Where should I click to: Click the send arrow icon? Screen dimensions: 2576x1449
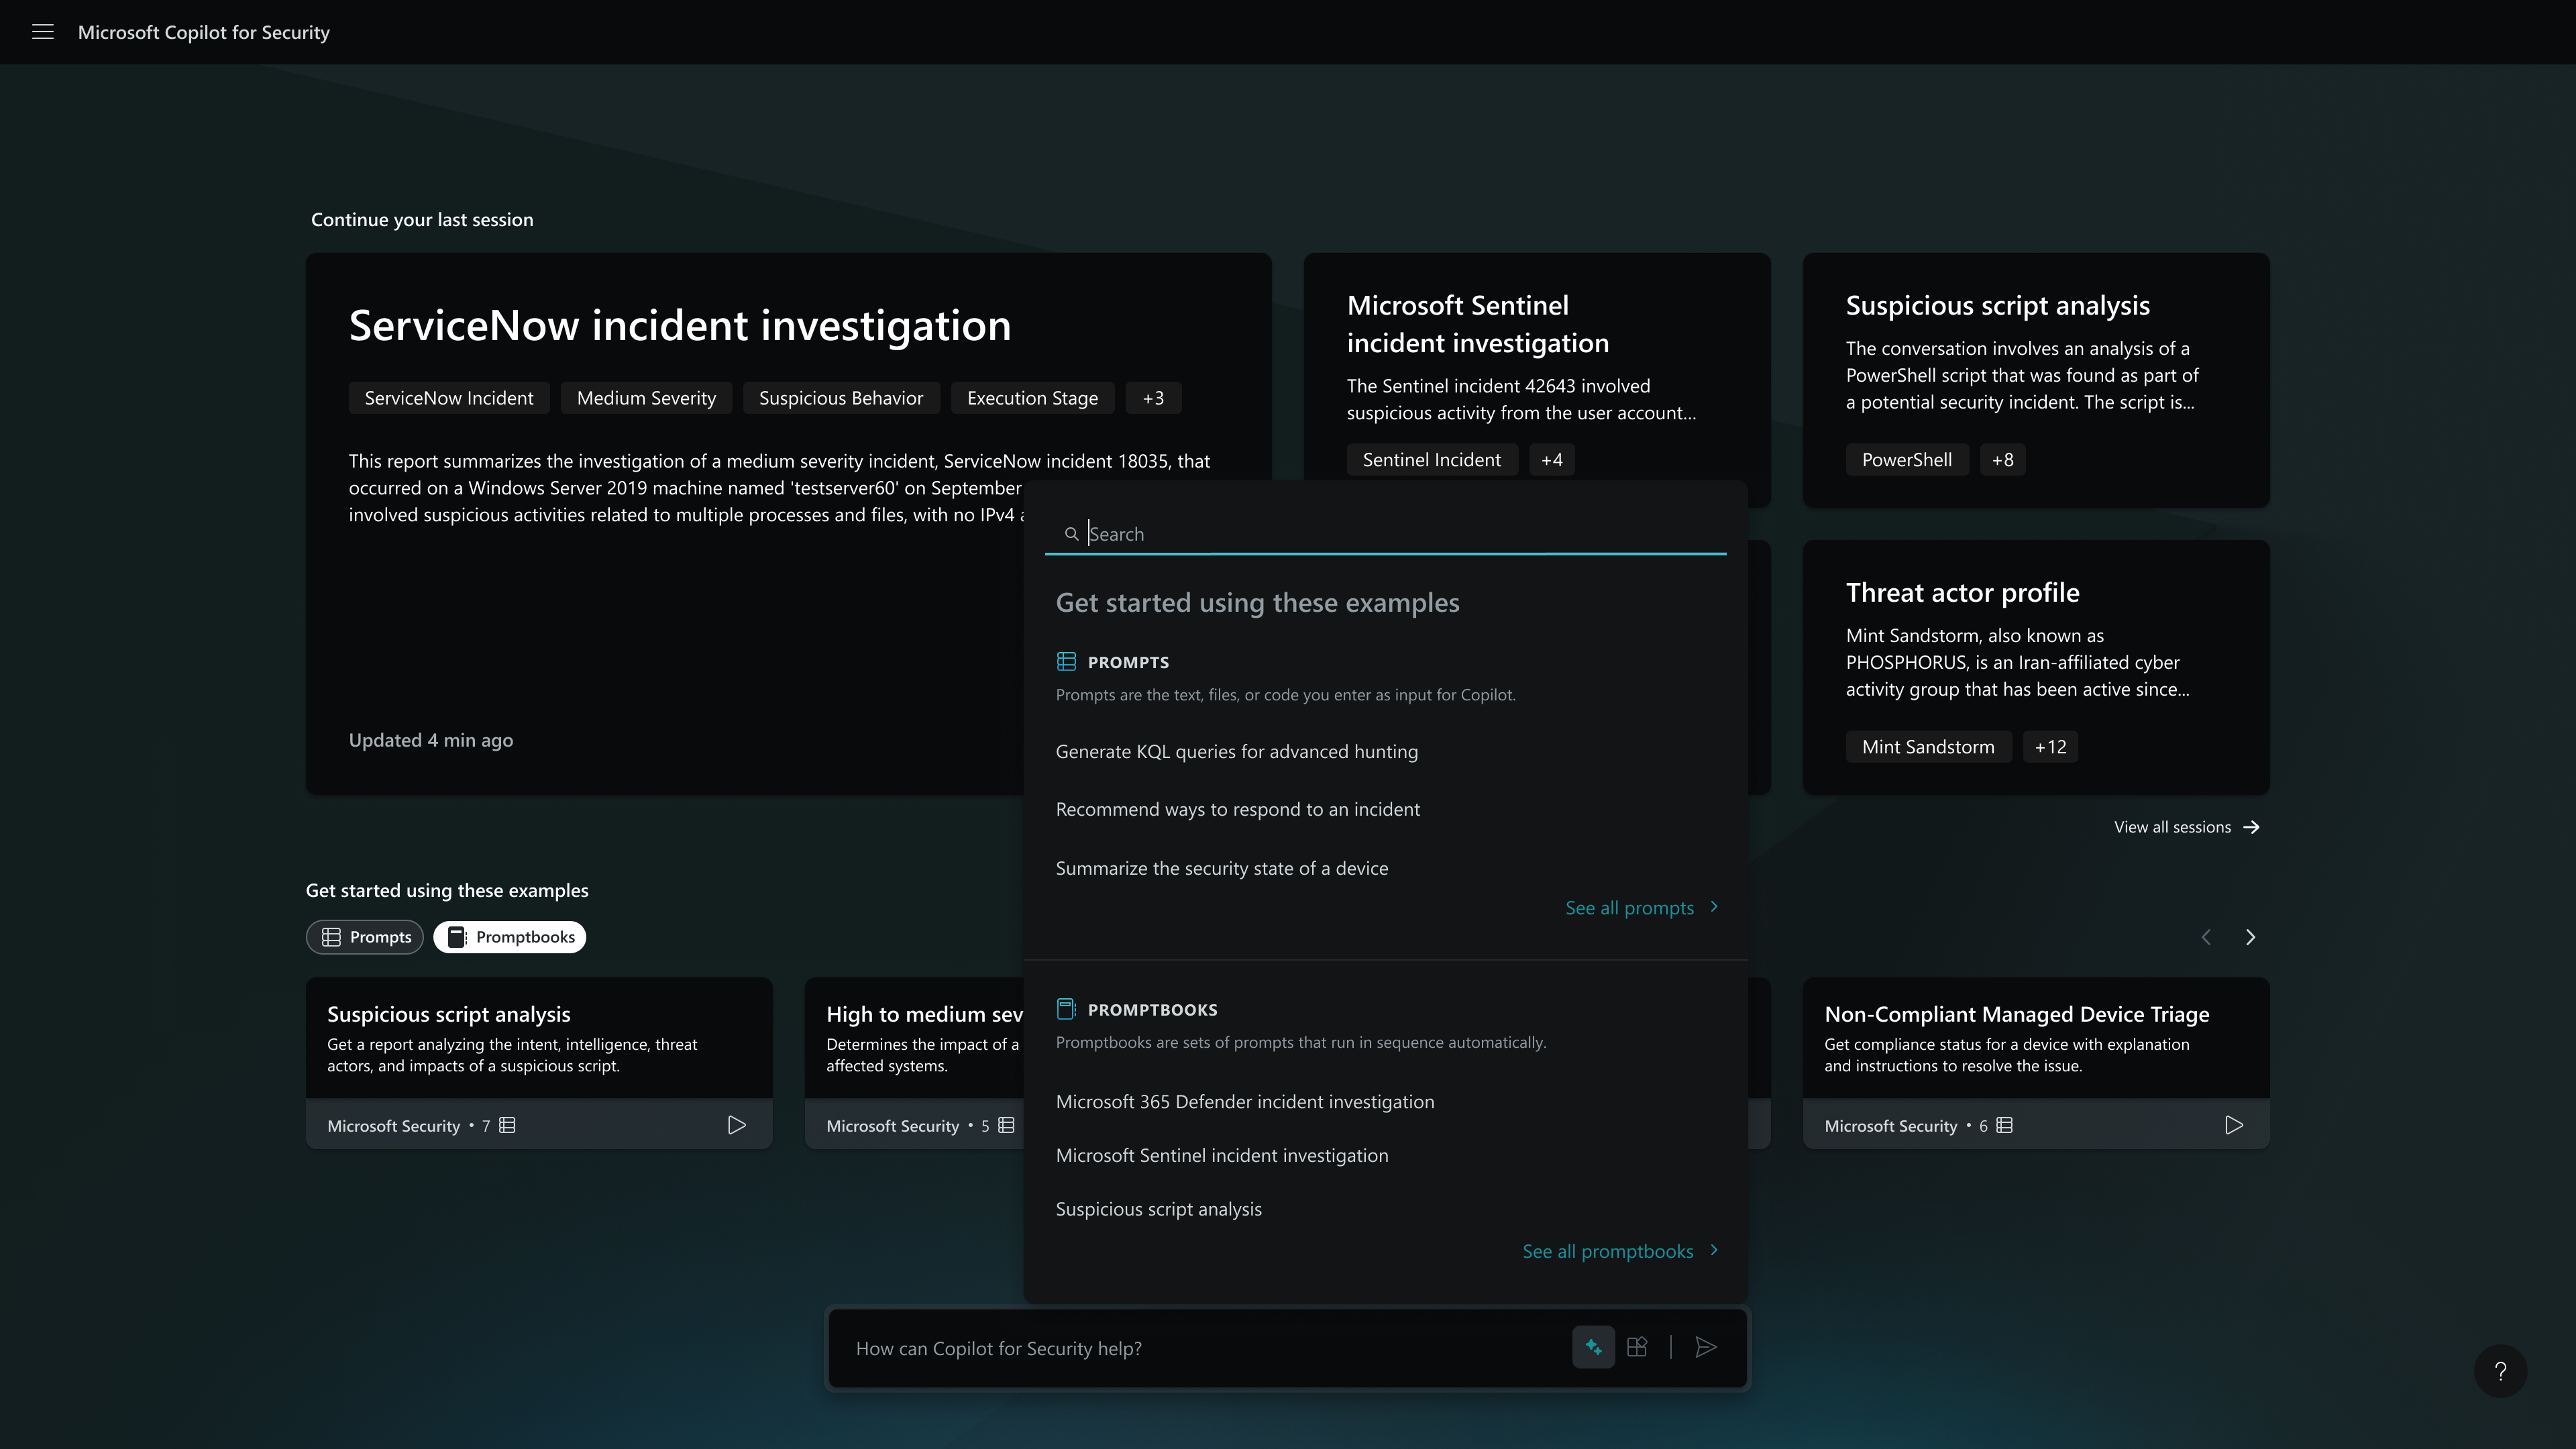click(x=1706, y=1347)
